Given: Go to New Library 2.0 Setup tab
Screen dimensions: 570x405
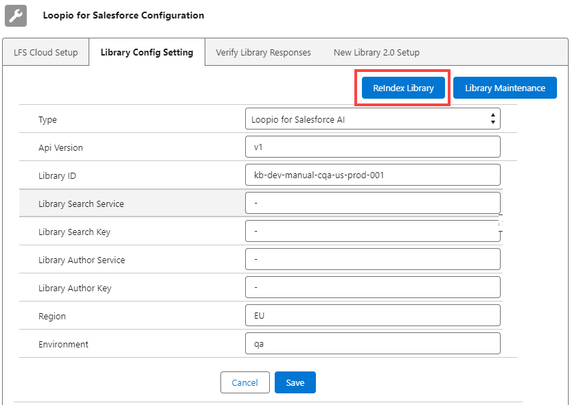Looking at the screenshot, I should [376, 53].
